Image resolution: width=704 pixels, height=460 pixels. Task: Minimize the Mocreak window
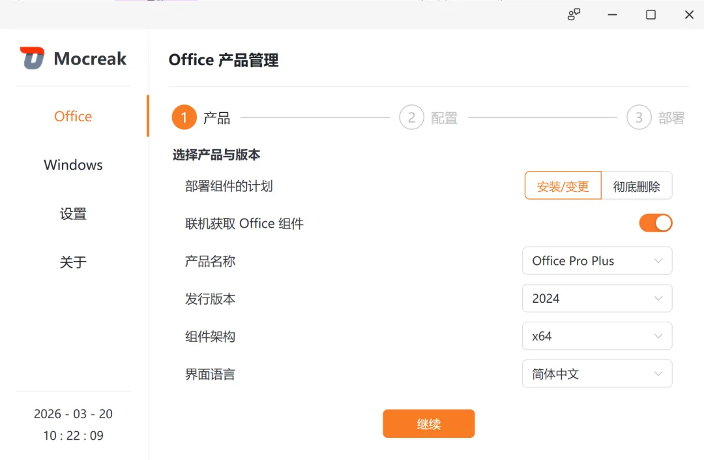coord(612,15)
